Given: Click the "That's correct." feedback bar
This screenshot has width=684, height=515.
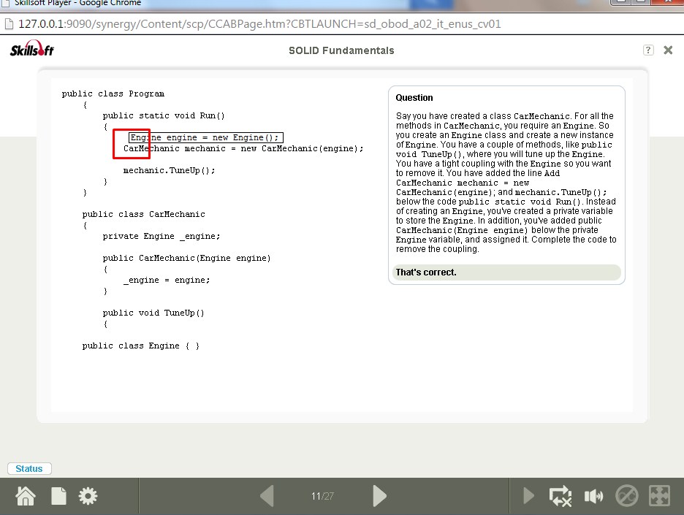Looking at the screenshot, I should pyautogui.click(x=506, y=272).
